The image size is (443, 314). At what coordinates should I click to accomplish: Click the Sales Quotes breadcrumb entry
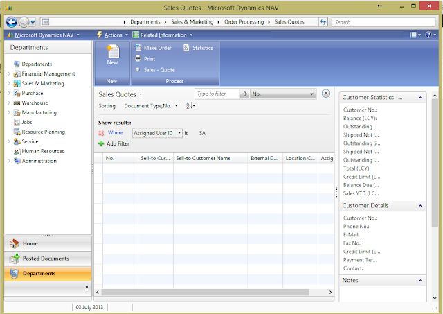click(x=289, y=22)
